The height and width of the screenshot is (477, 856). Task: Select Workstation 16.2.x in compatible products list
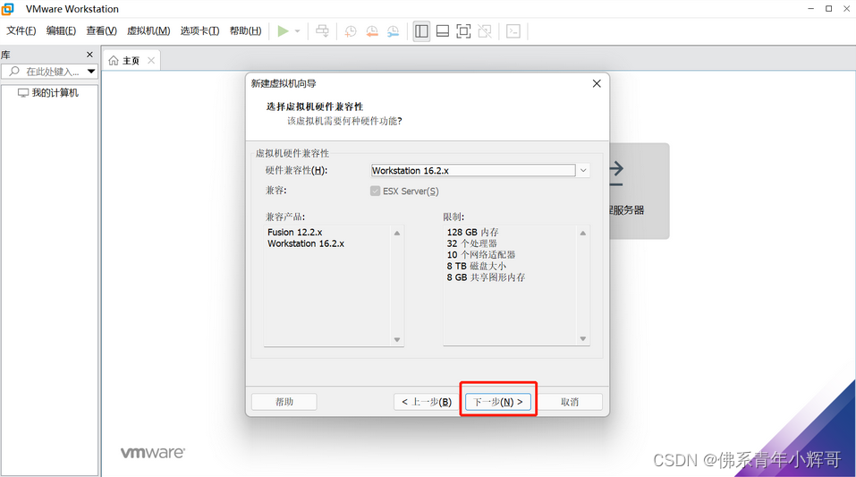(306, 243)
